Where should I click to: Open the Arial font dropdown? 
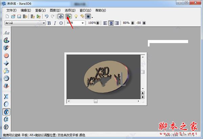(44, 23)
